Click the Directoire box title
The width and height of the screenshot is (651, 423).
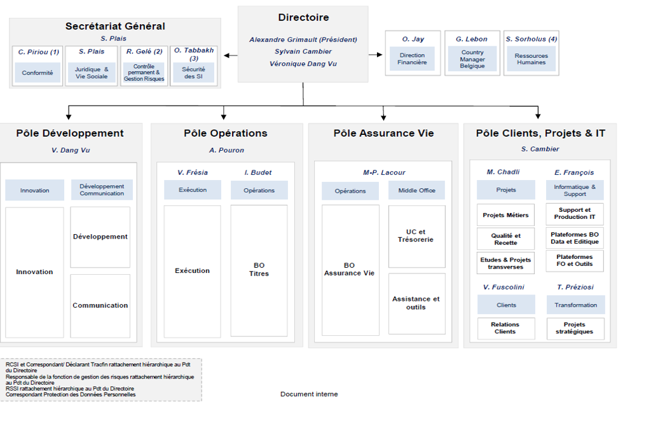pos(303,18)
